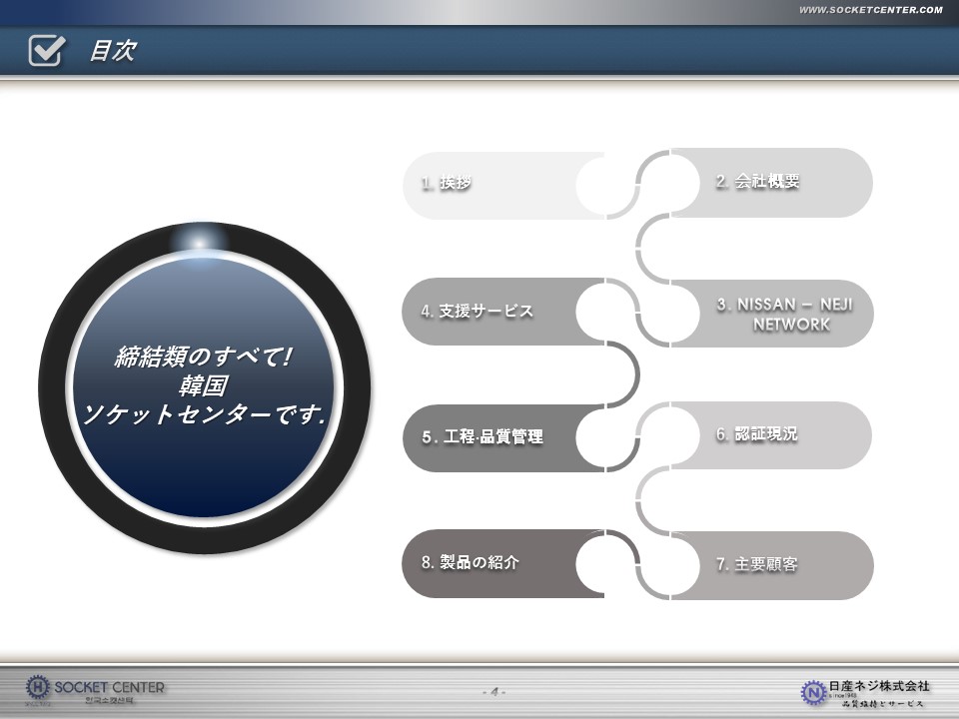Click the Socket Center gear H icon
Image resolution: width=959 pixels, height=719 pixels.
pos(37,687)
